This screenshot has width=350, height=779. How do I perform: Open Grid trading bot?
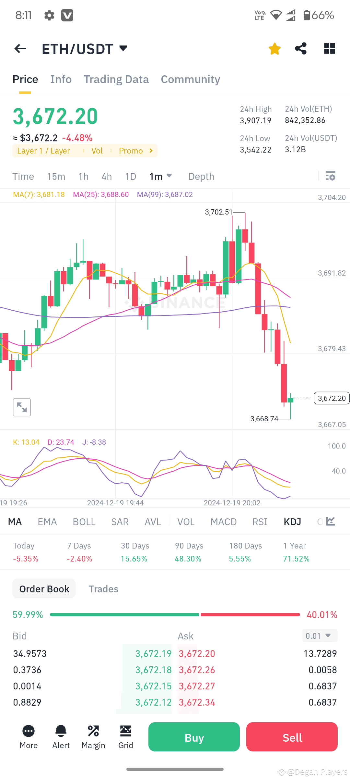[126, 737]
